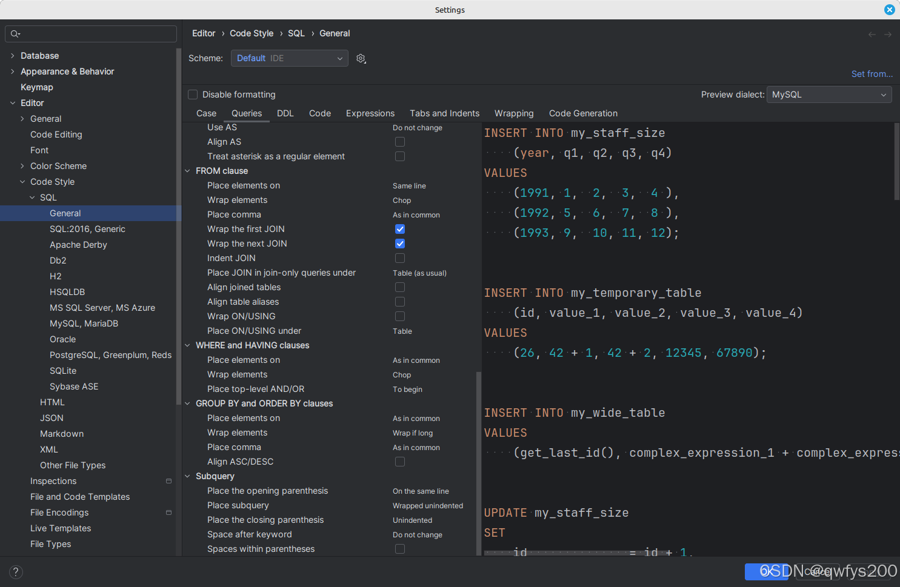
Task: Click the Inspections per-project settings icon
Action: pyautogui.click(x=168, y=481)
